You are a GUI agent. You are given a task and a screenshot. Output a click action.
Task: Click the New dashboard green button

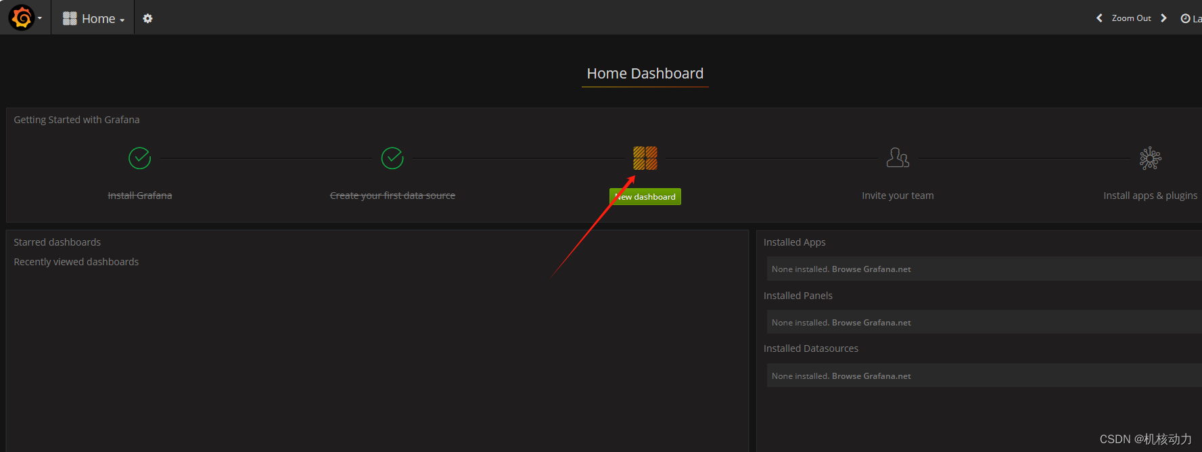pos(645,196)
